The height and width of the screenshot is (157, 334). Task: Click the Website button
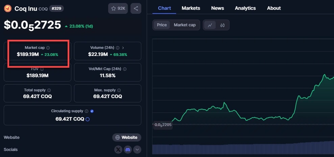pos(126,137)
